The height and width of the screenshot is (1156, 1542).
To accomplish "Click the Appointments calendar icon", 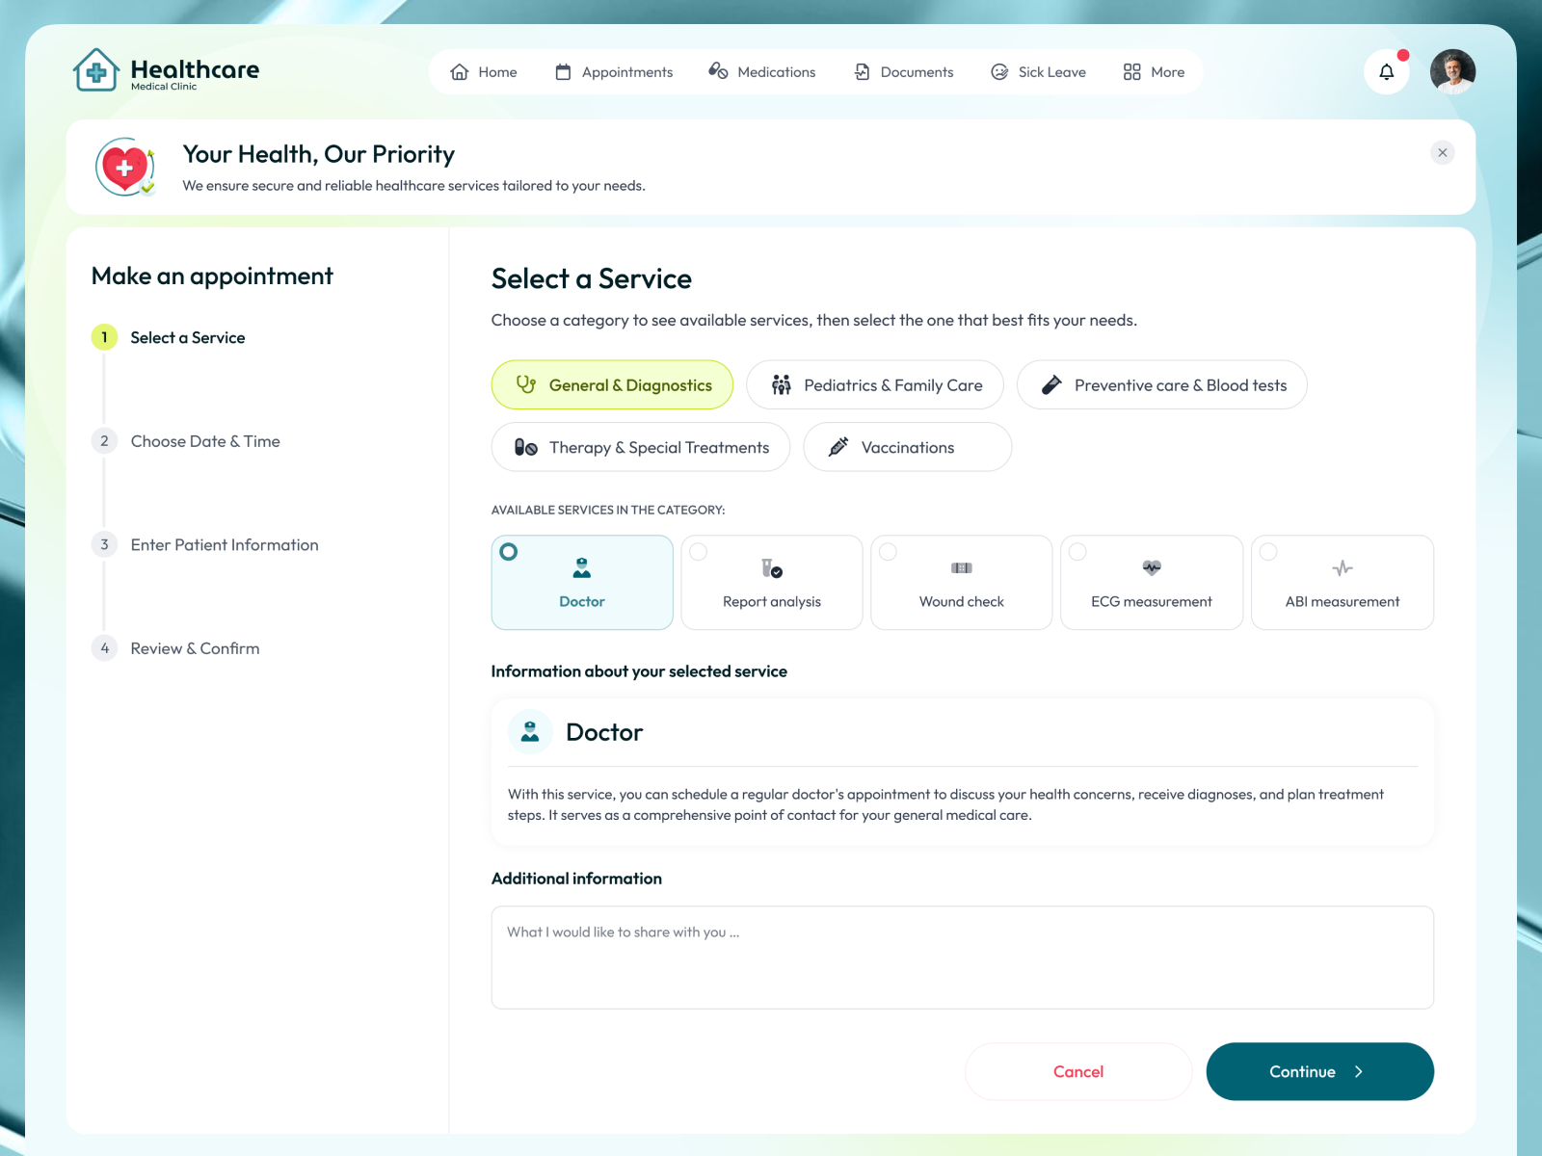I will [563, 72].
